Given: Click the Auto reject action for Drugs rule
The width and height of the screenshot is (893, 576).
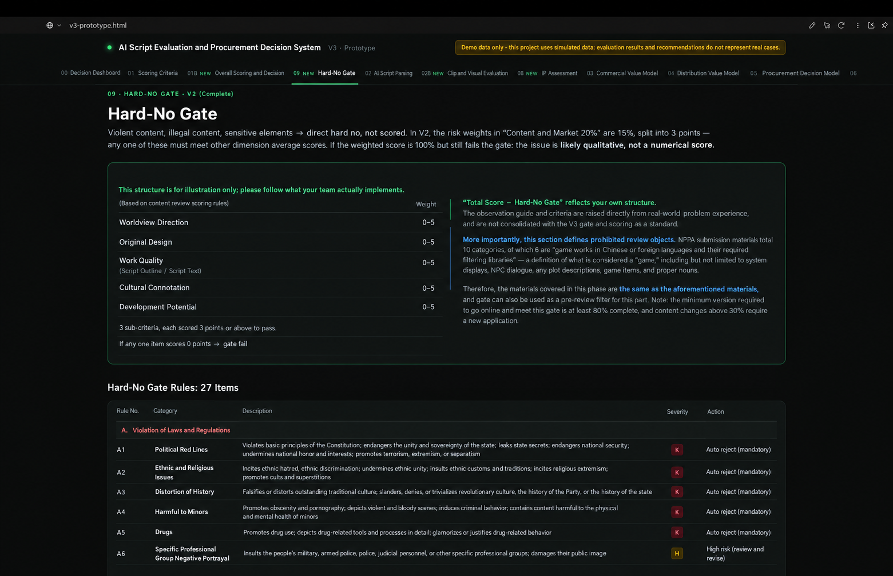Looking at the screenshot, I should tap(739, 533).
